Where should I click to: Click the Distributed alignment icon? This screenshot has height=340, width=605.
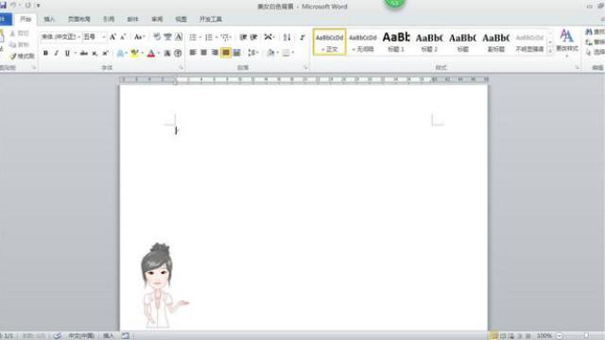[236, 53]
